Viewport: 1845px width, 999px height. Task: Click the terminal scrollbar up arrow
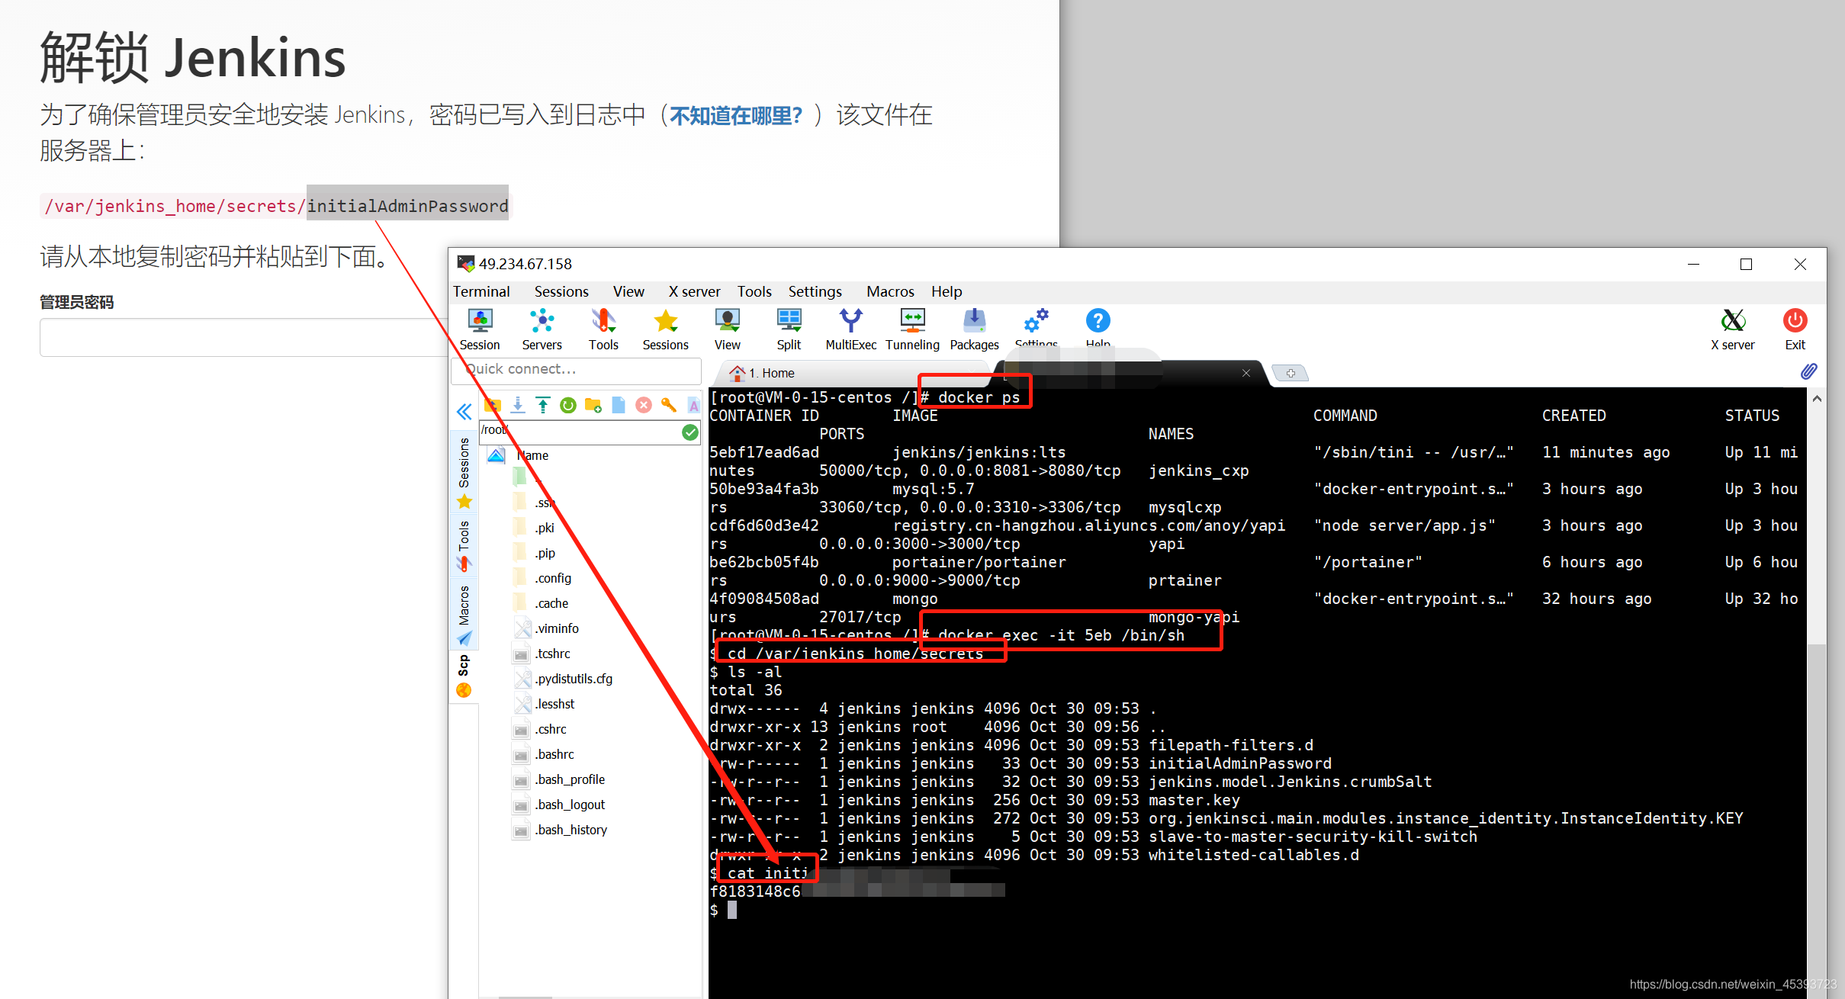tap(1817, 399)
